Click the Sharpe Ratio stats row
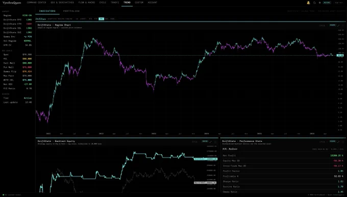347x197 pixels. pyautogui.click(x=283, y=182)
